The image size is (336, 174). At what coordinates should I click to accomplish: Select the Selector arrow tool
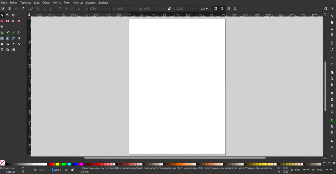tap(2, 15)
